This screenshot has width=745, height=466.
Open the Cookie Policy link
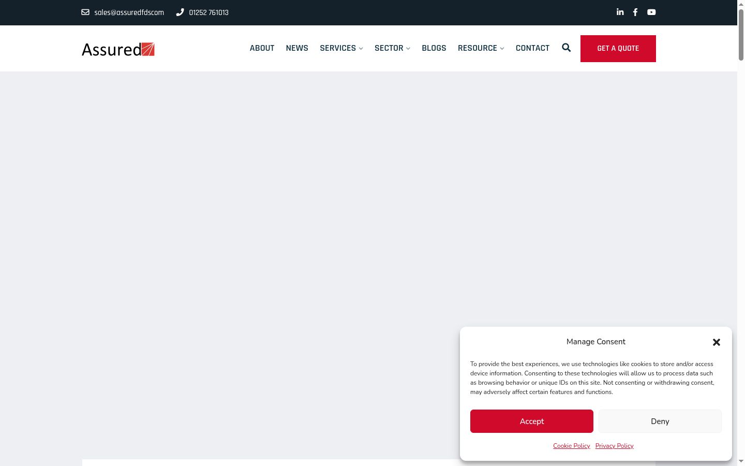(572, 446)
